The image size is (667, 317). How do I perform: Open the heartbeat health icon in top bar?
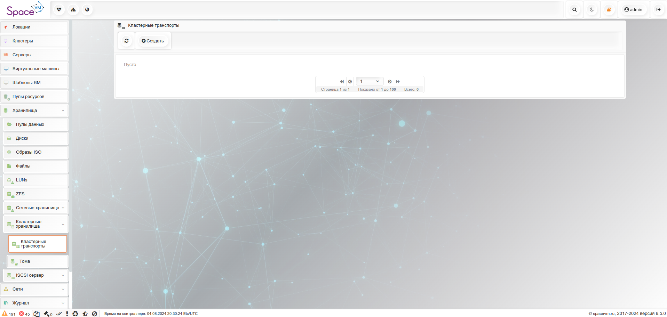pos(59,10)
